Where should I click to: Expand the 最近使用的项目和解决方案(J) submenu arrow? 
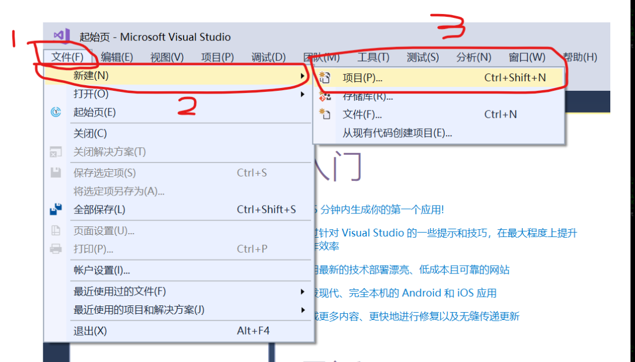tap(302, 309)
